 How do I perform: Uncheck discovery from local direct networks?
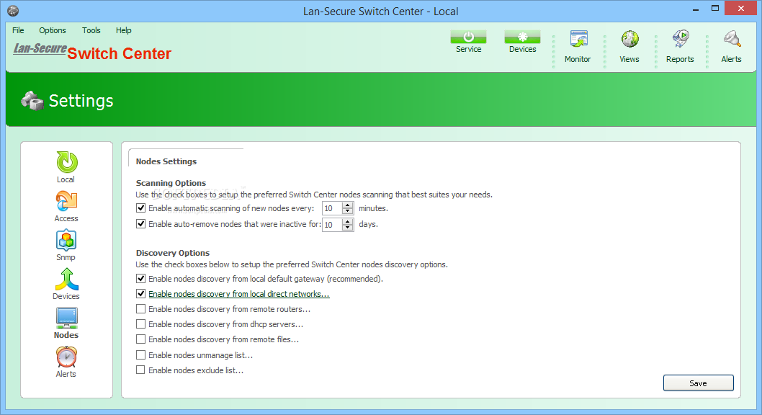click(x=141, y=293)
